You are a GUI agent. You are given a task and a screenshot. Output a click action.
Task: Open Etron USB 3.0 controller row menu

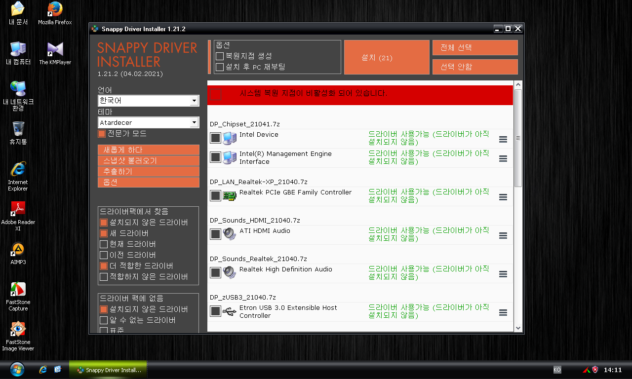click(x=503, y=313)
